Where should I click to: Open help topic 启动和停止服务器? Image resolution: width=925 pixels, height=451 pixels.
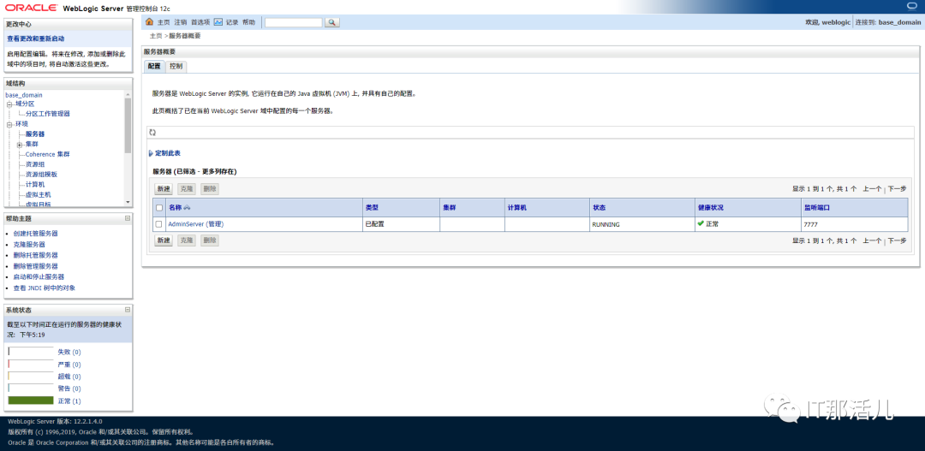coord(39,276)
